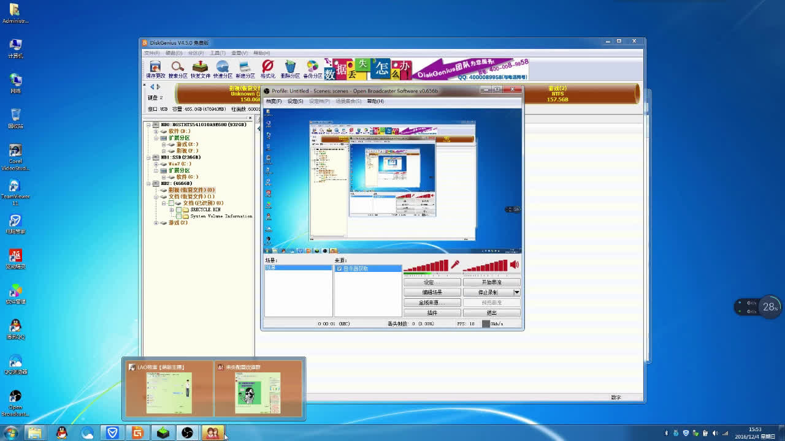Select 游戏(Z) tree item under HD2

click(x=178, y=223)
